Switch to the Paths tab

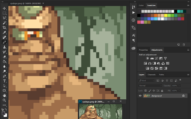point(161,75)
